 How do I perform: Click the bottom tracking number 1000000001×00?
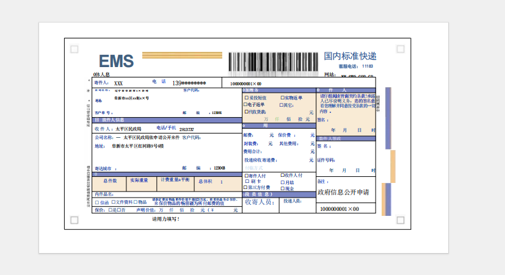point(340,209)
